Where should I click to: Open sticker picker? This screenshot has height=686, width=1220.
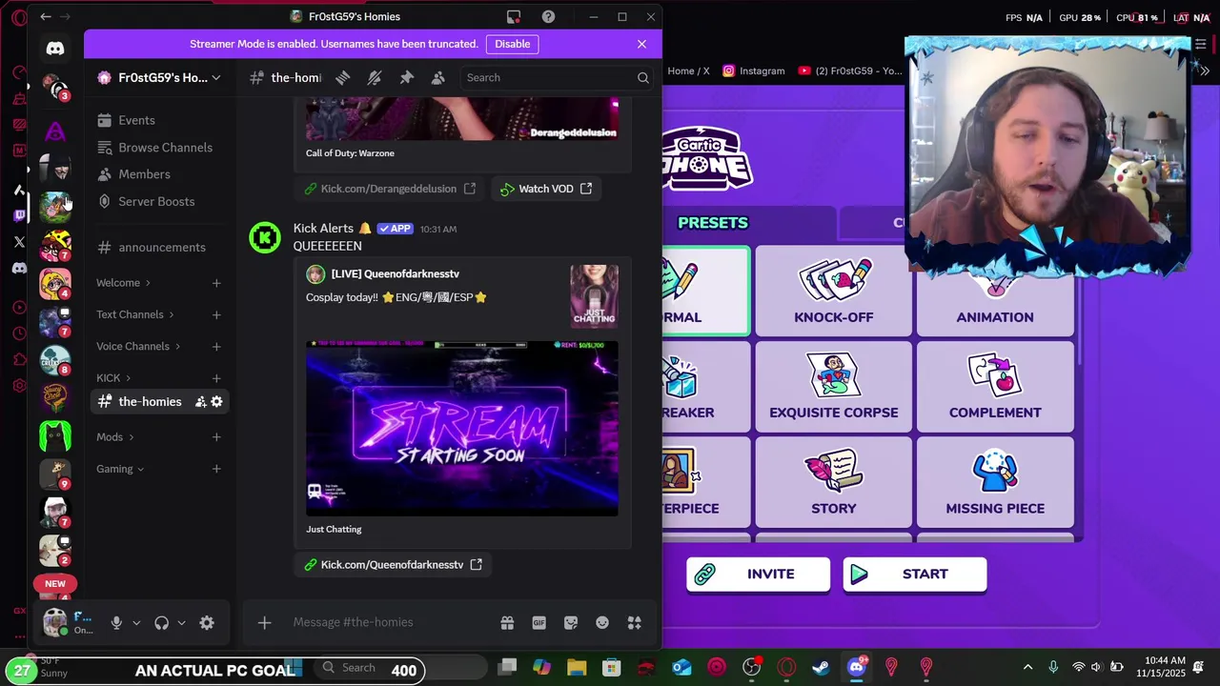[571, 623]
